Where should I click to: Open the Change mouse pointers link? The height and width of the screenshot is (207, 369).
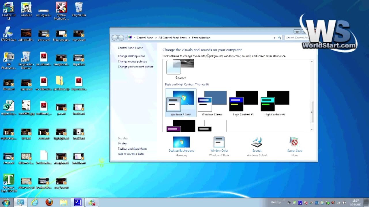pos(132,61)
